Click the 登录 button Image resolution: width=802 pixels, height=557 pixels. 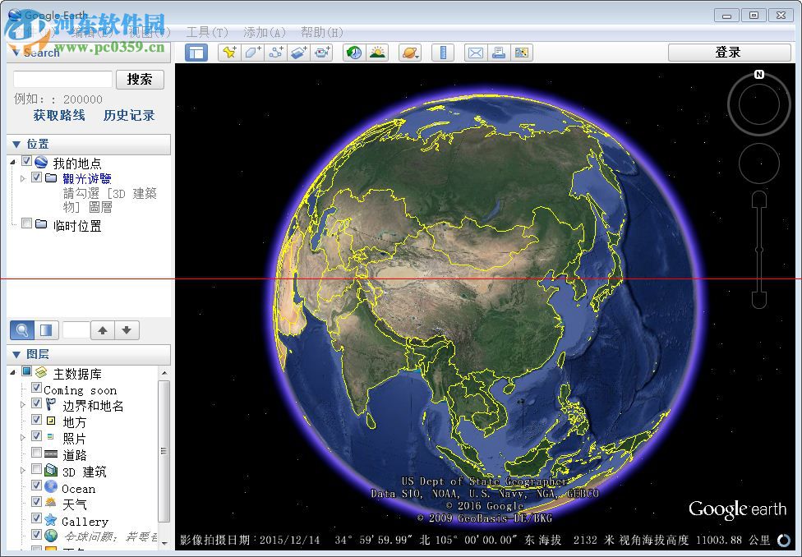(730, 52)
